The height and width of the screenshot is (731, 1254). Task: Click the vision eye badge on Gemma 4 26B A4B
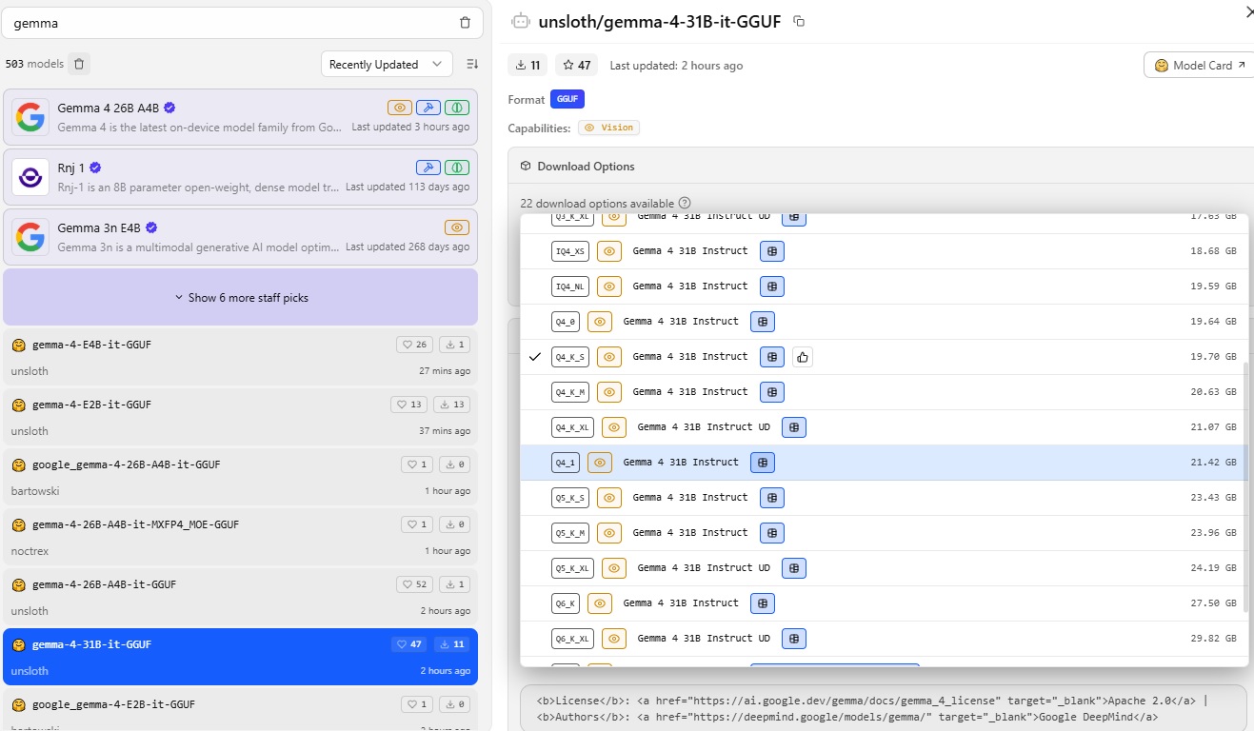coord(400,108)
